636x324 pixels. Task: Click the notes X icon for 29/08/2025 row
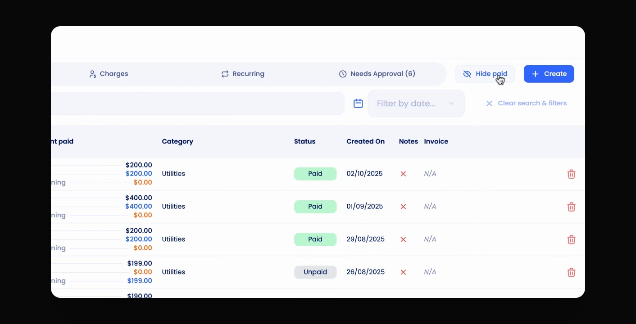[403, 239]
